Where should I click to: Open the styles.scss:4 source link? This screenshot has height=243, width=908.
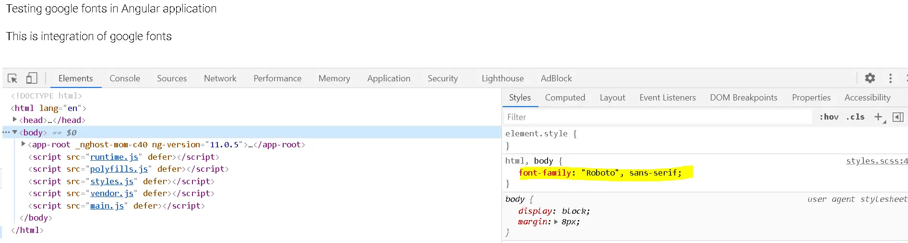pos(877,161)
